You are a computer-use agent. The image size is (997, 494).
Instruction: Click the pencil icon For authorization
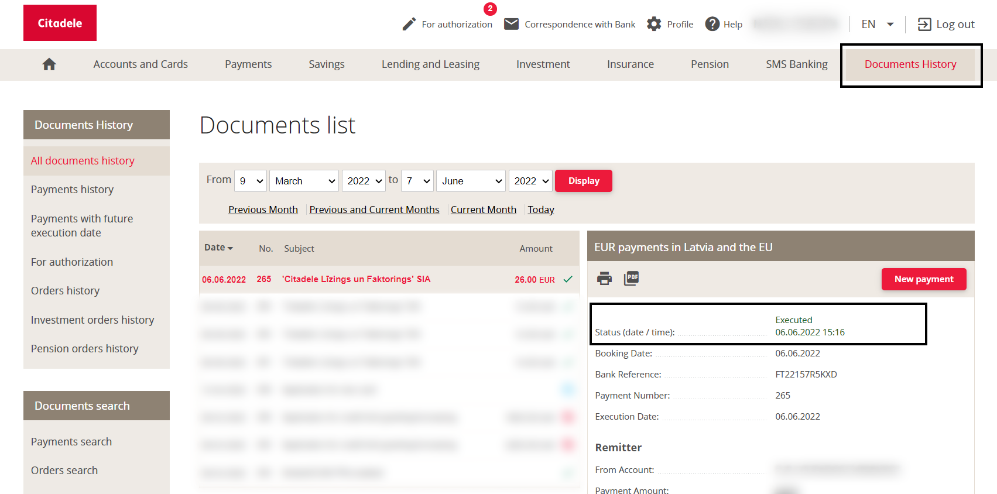coord(409,24)
